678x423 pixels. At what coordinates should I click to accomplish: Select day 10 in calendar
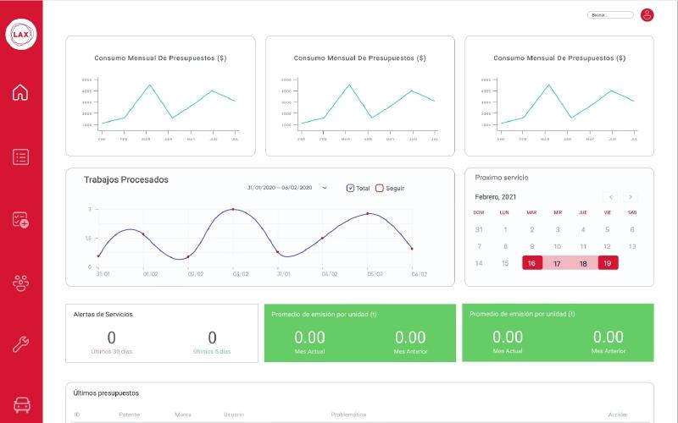click(558, 246)
